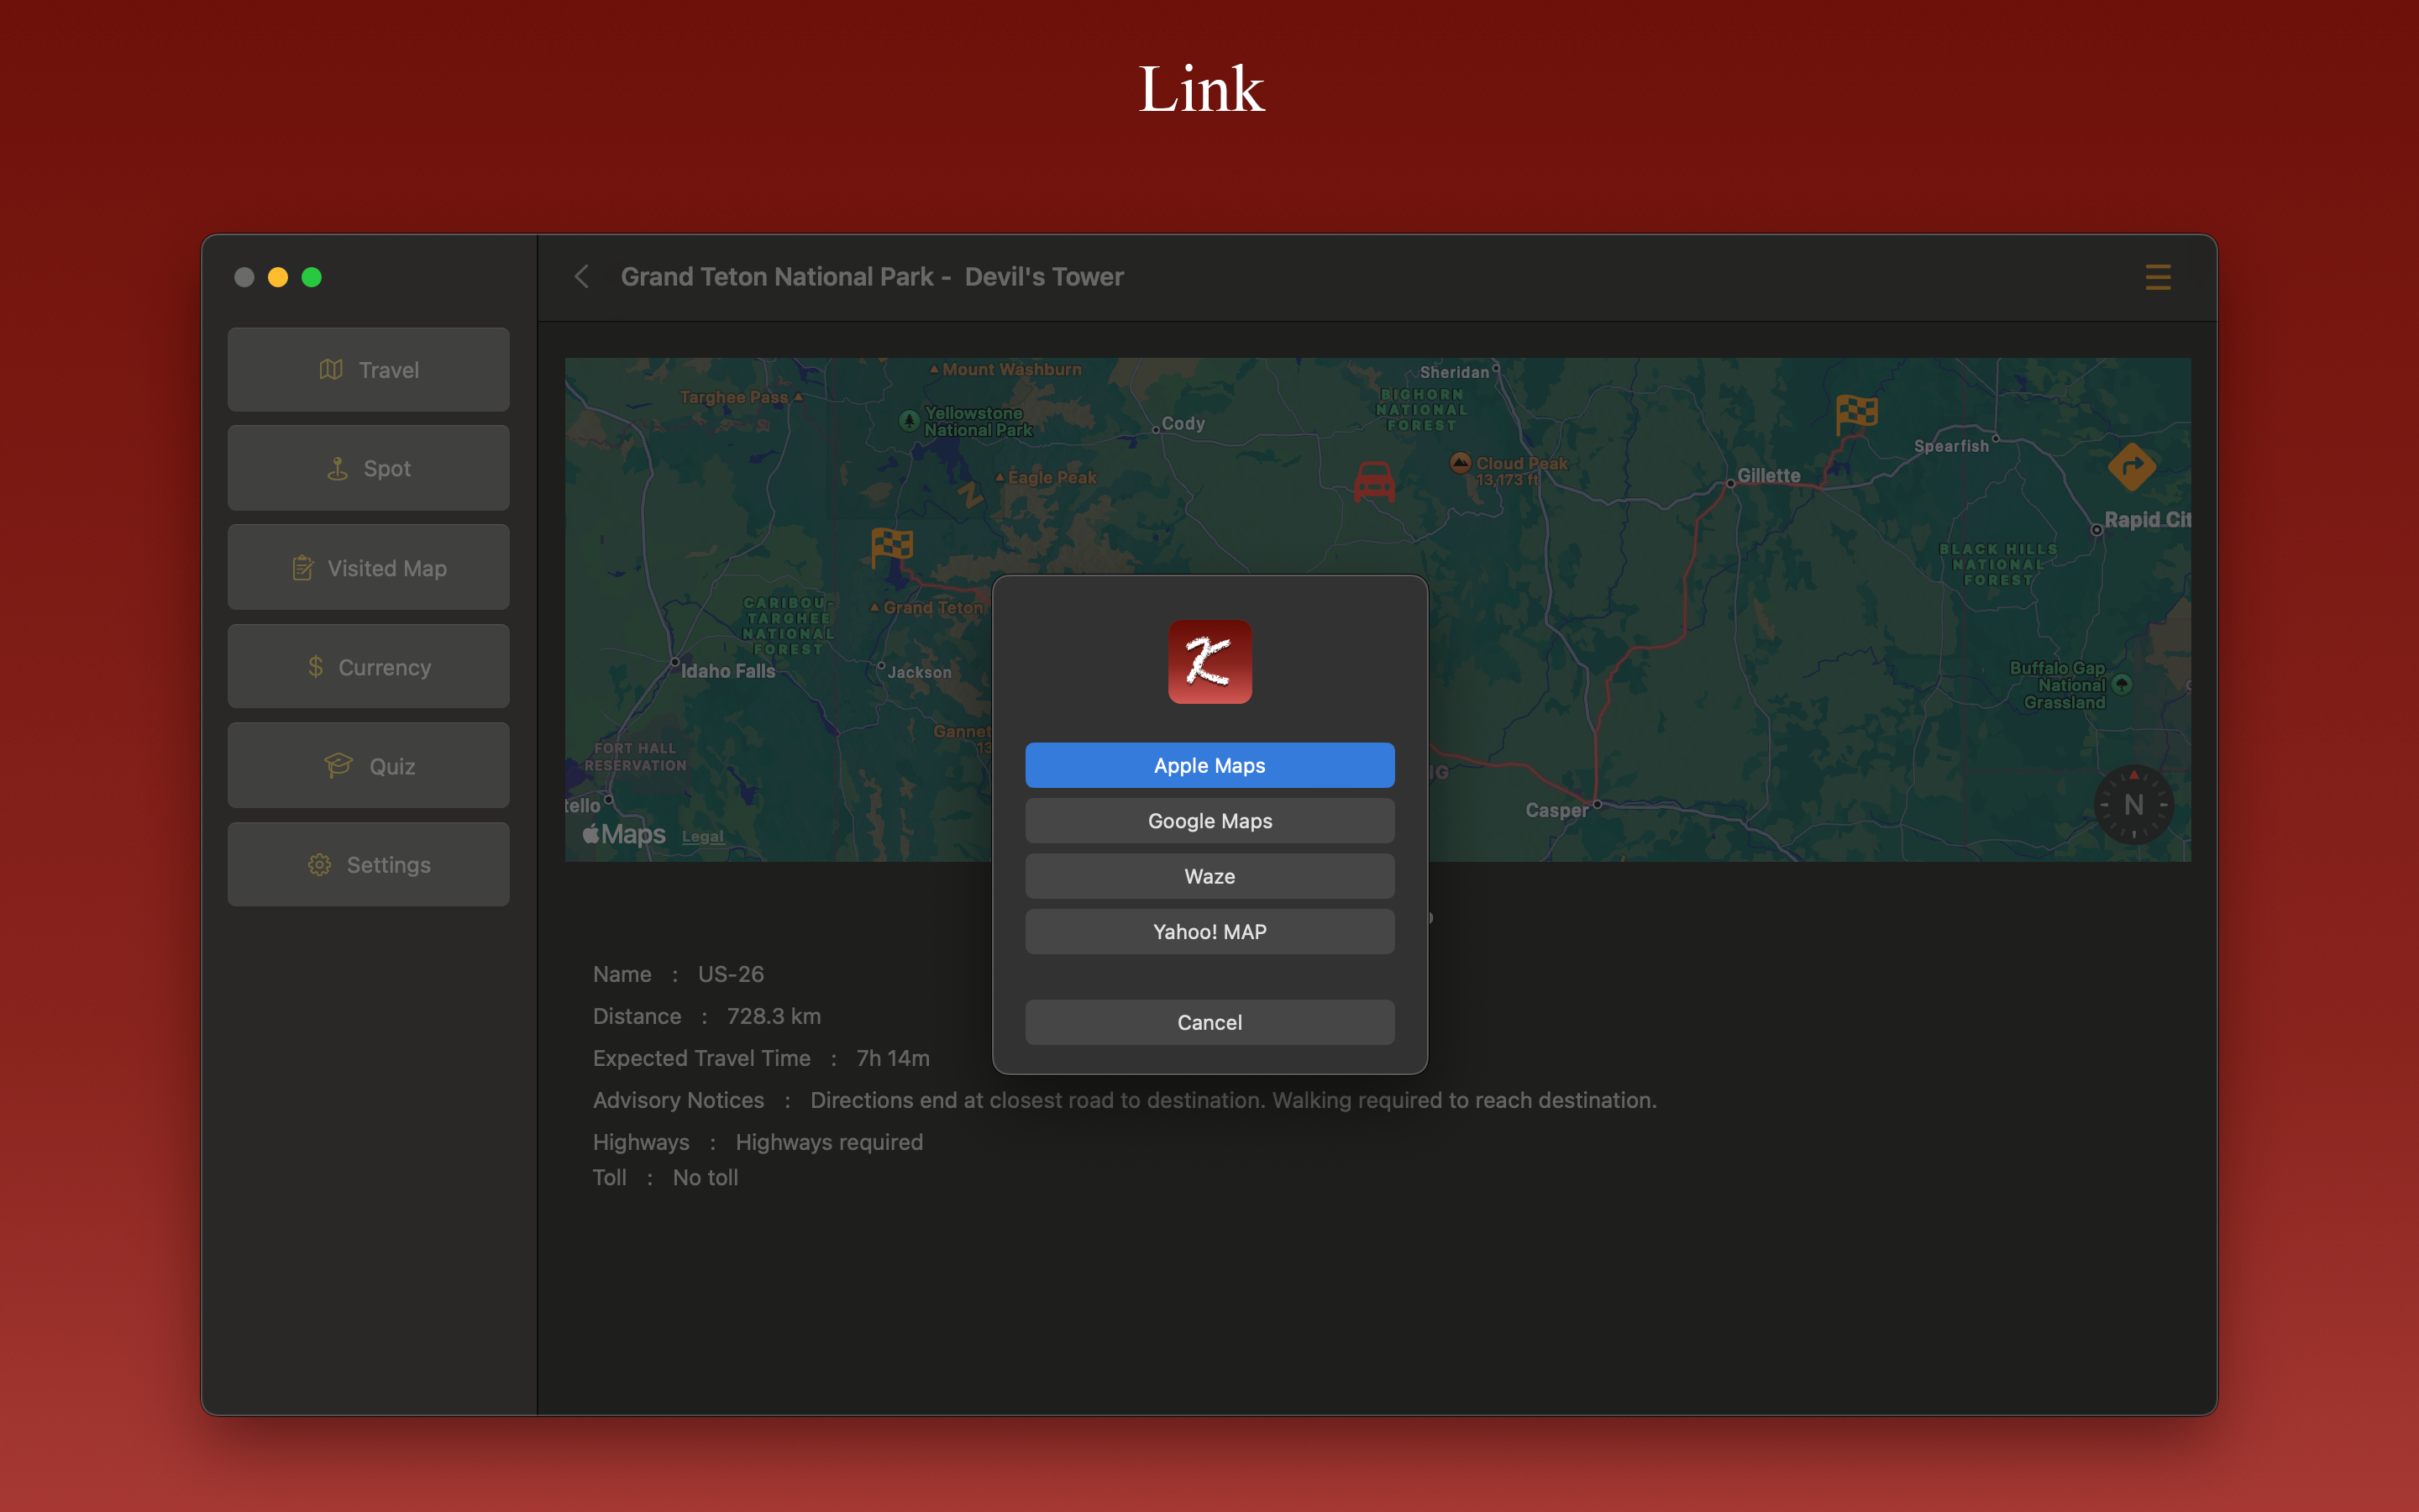Click the yellow minimize window button

pos(278,277)
